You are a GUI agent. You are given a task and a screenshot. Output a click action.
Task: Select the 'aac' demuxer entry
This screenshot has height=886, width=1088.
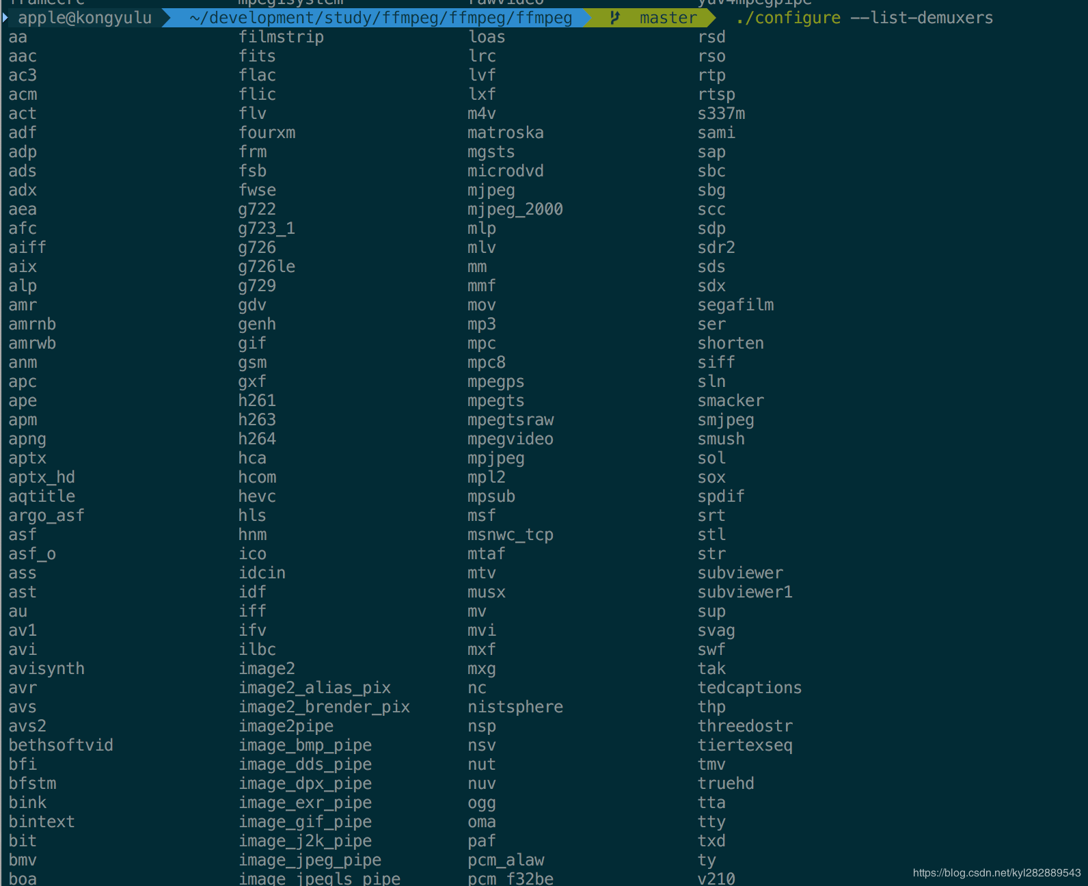tap(23, 56)
